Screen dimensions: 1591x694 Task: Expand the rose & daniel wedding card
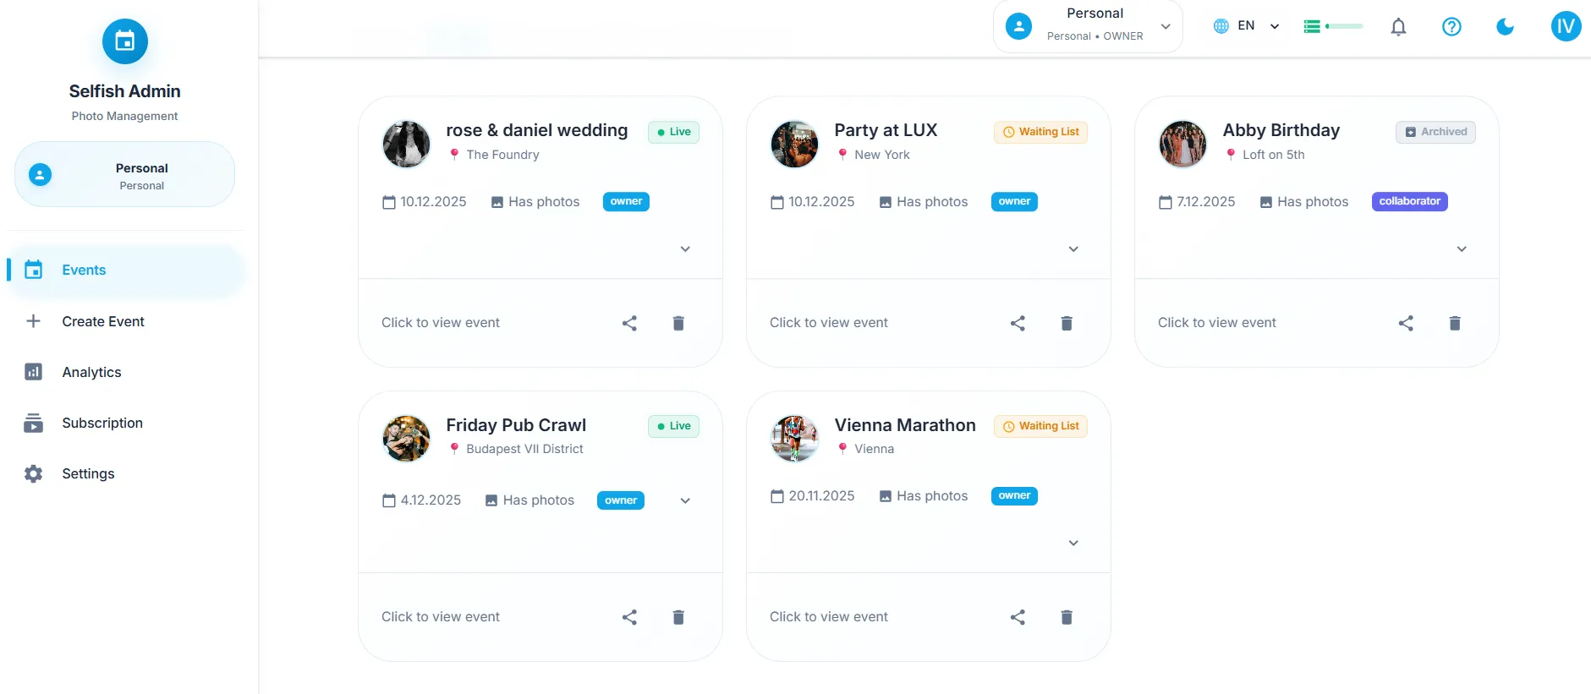[685, 249]
